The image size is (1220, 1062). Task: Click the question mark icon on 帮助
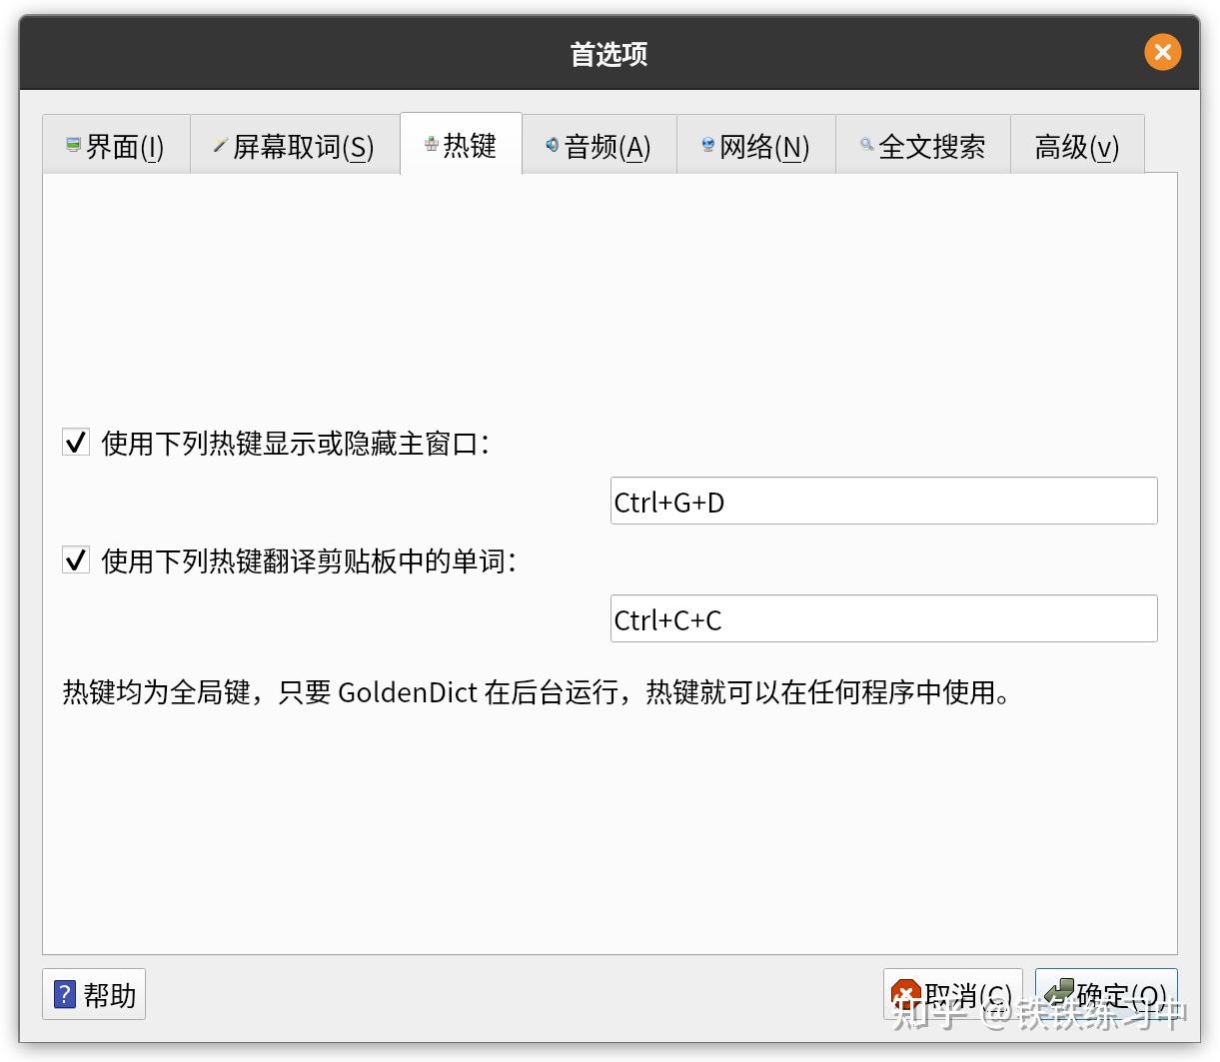pyautogui.click(x=64, y=994)
